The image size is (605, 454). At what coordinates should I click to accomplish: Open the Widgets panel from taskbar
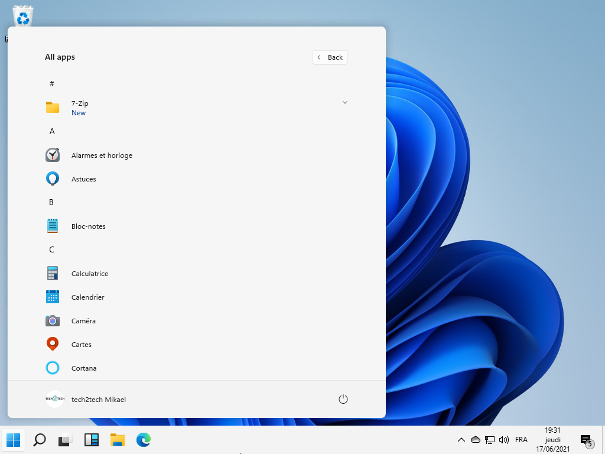tap(92, 440)
